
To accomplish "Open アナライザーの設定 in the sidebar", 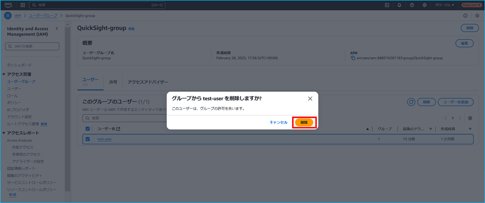I will (x=28, y=161).
